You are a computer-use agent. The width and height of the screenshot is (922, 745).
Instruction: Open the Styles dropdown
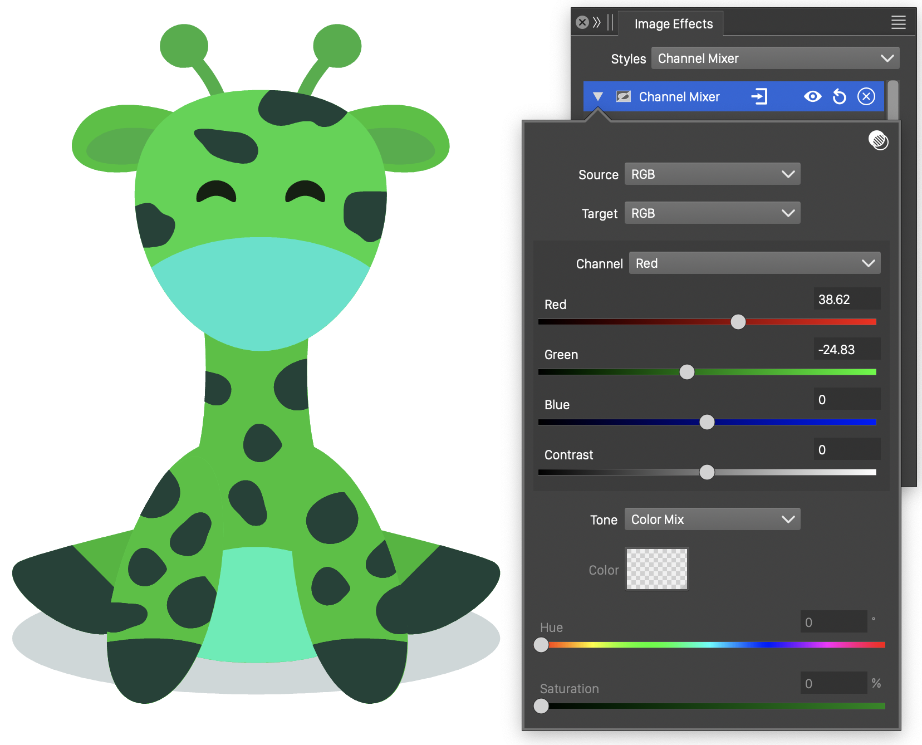click(x=775, y=58)
